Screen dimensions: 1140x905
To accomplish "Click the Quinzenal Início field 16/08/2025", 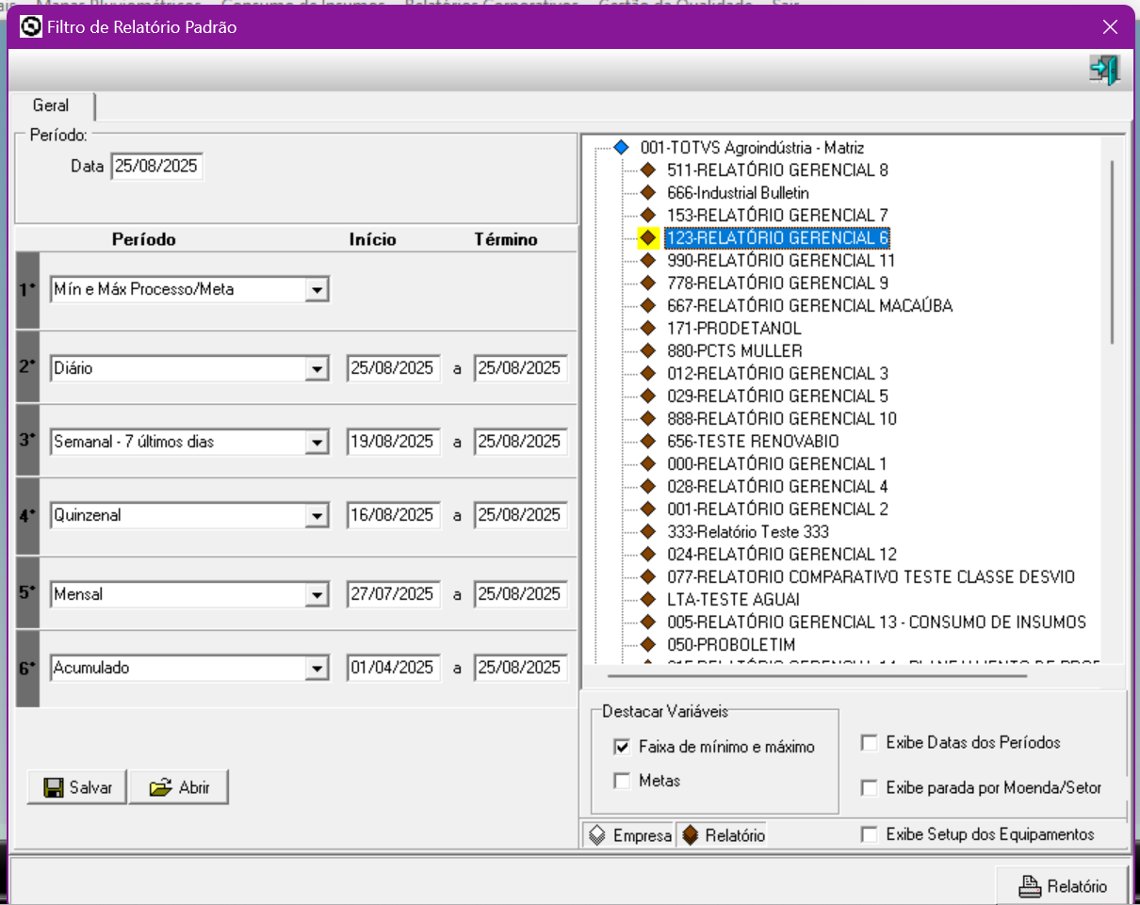I will [393, 515].
